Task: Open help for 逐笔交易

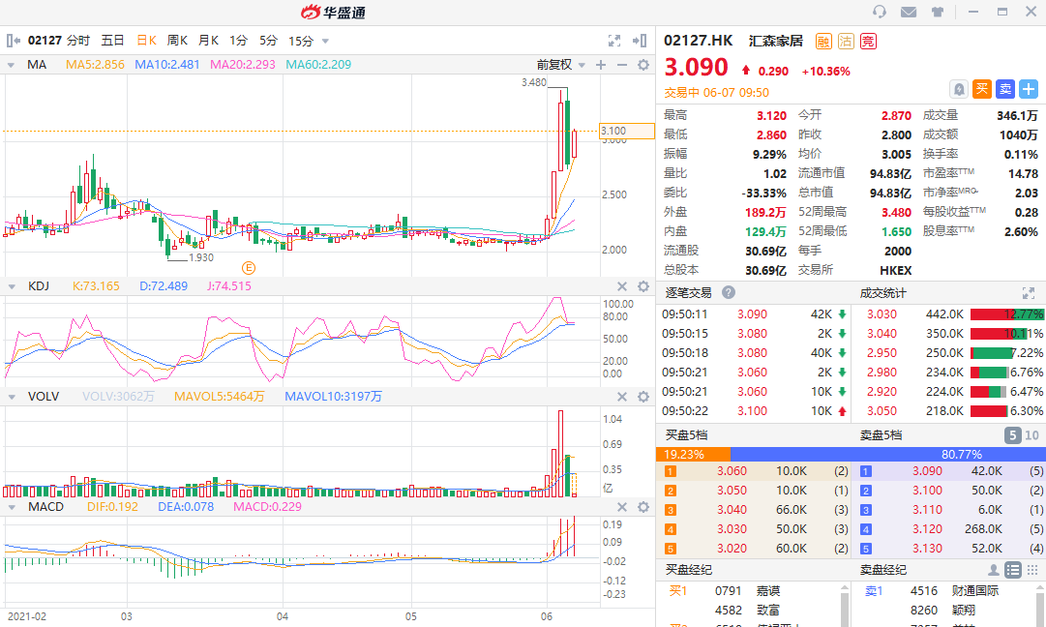Action: point(729,292)
